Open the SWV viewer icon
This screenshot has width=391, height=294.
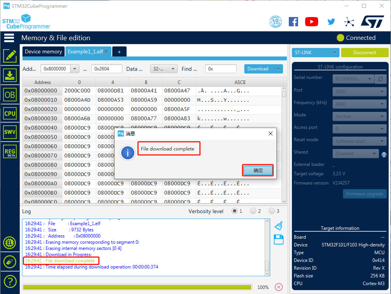pyautogui.click(x=10, y=132)
